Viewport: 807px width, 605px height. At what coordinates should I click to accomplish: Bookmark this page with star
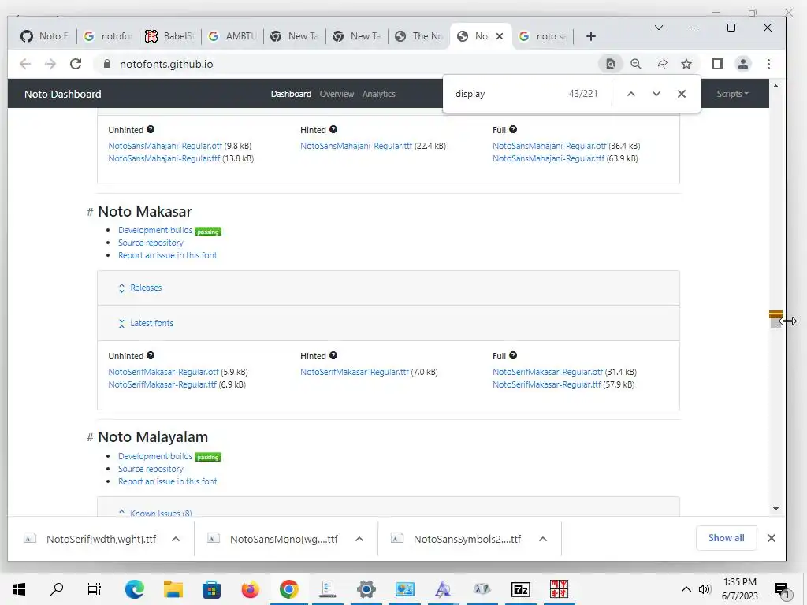[x=686, y=64]
